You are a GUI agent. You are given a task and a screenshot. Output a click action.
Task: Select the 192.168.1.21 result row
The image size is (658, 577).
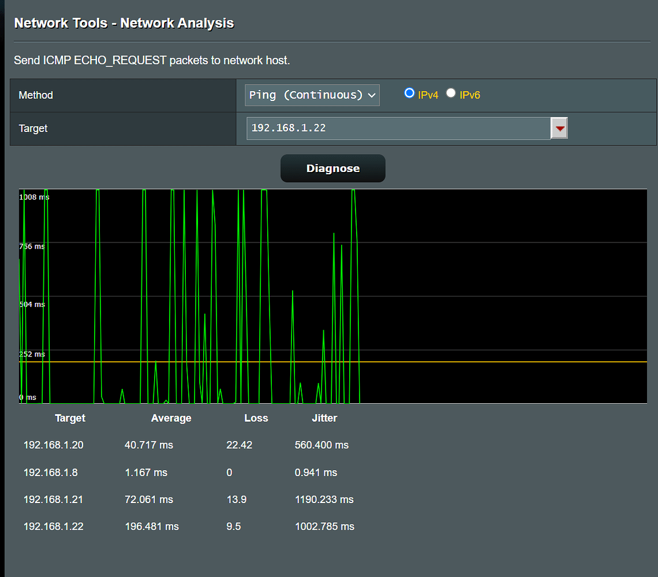[x=53, y=500]
